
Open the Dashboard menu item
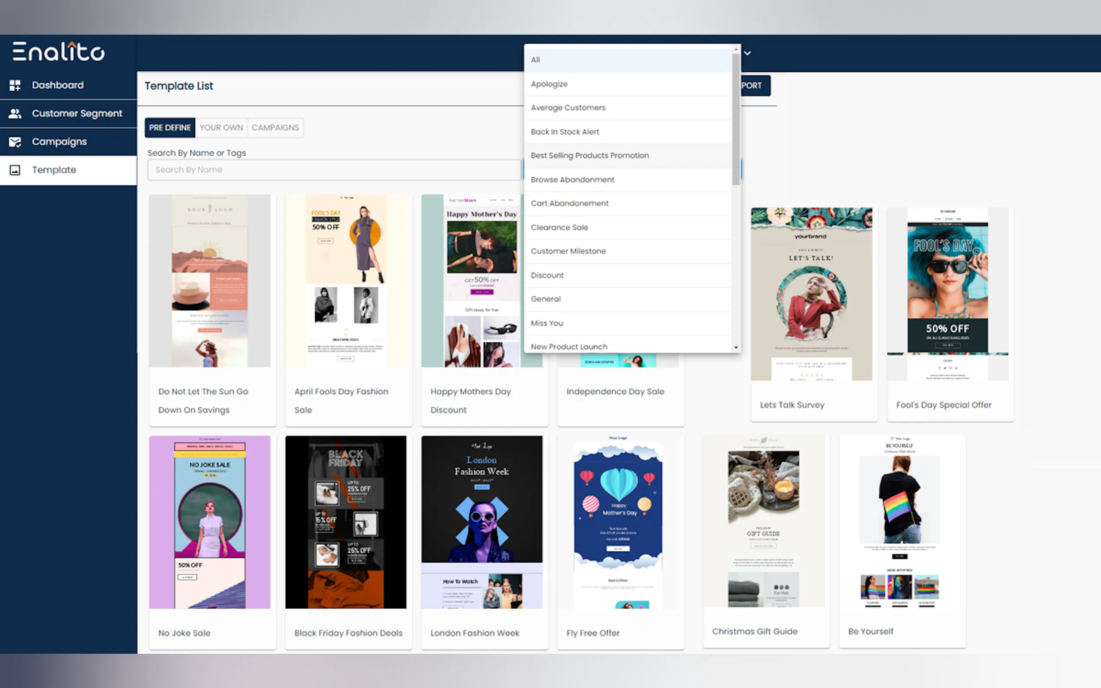click(68, 85)
